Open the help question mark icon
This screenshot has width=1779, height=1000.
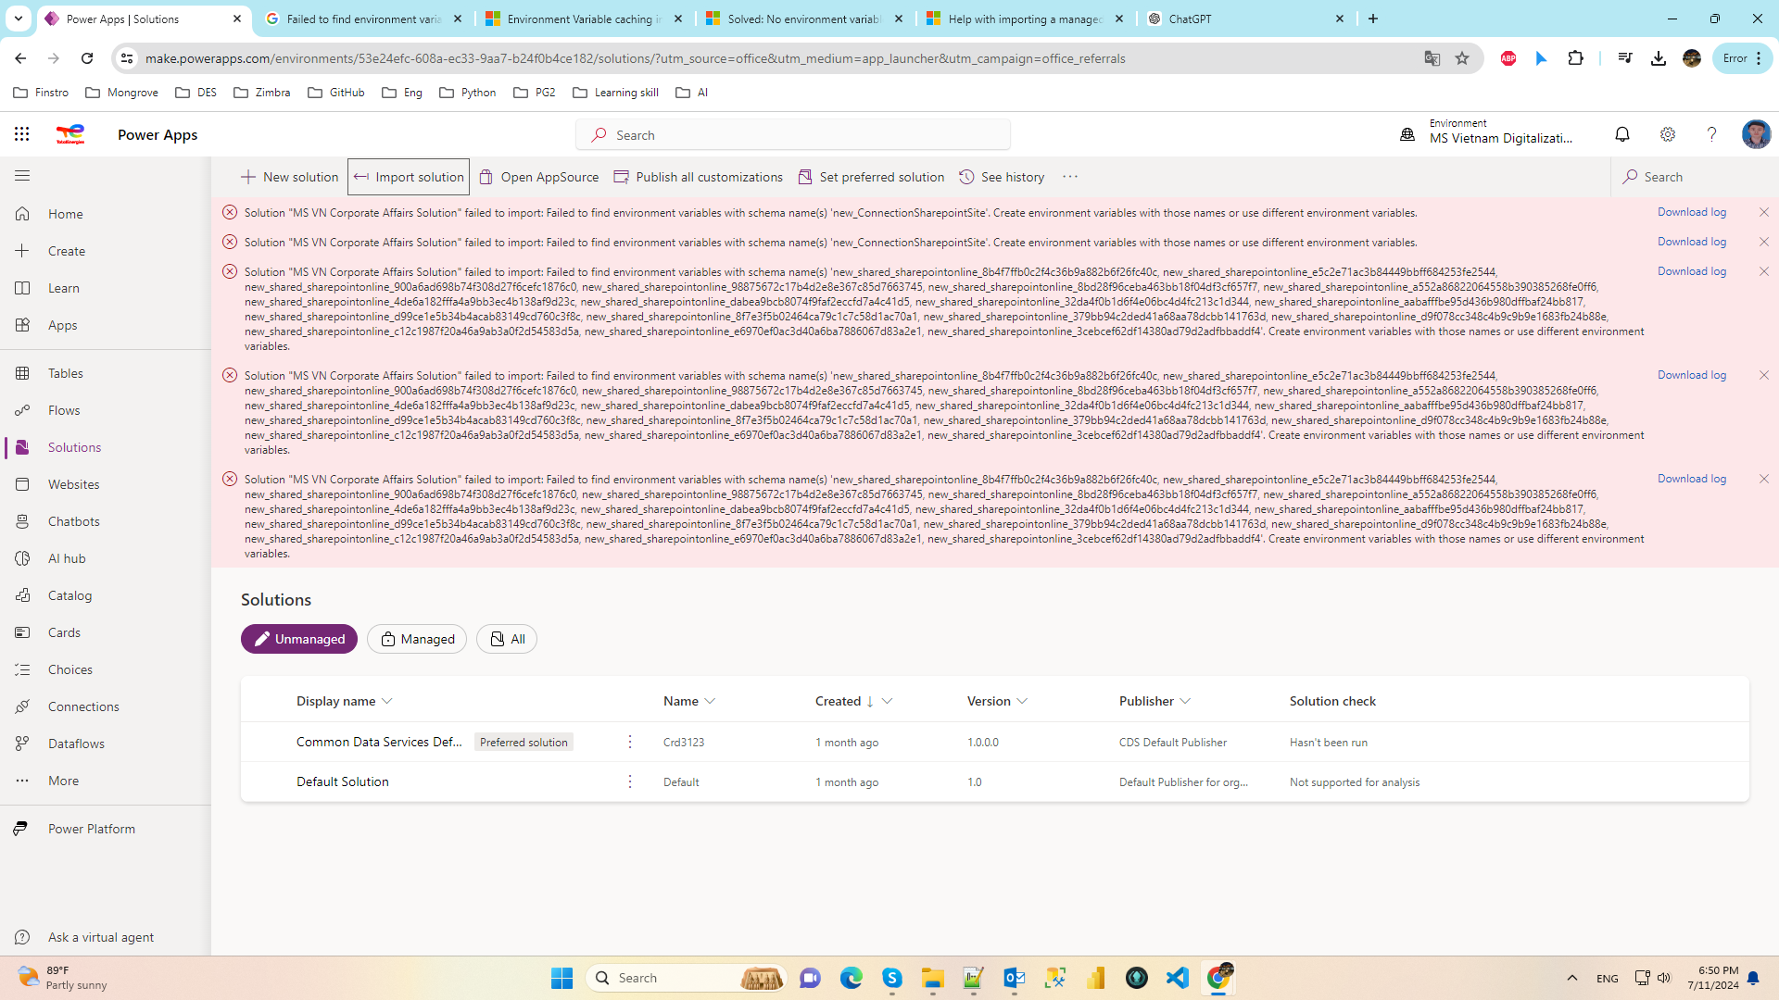(1712, 134)
